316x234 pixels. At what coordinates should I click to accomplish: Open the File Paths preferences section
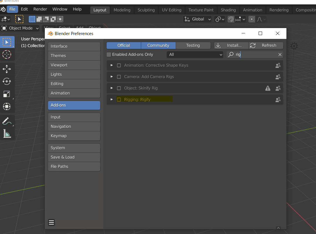click(74, 167)
